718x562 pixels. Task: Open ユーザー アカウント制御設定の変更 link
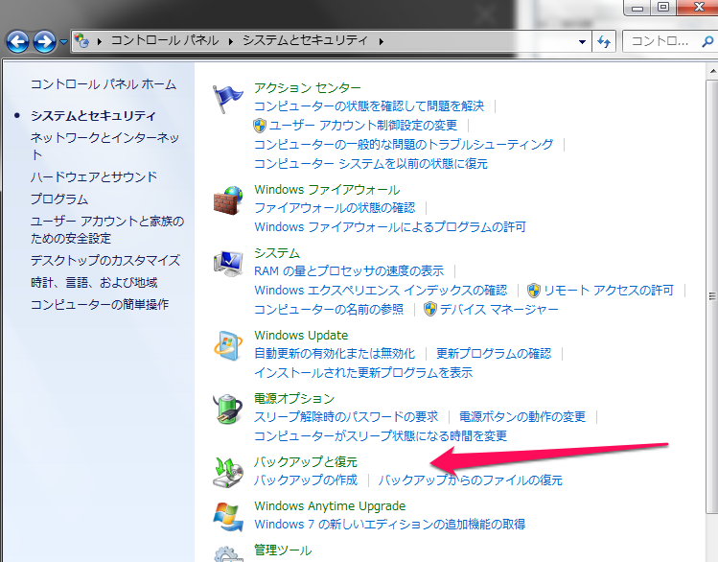pyautogui.click(x=363, y=126)
